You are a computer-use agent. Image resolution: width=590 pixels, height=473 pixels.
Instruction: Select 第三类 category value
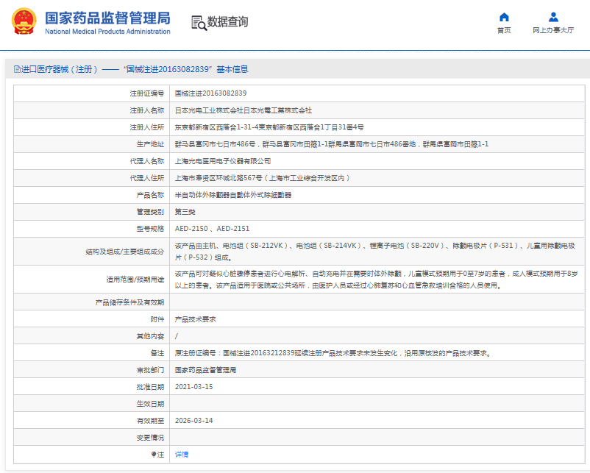tap(185, 212)
